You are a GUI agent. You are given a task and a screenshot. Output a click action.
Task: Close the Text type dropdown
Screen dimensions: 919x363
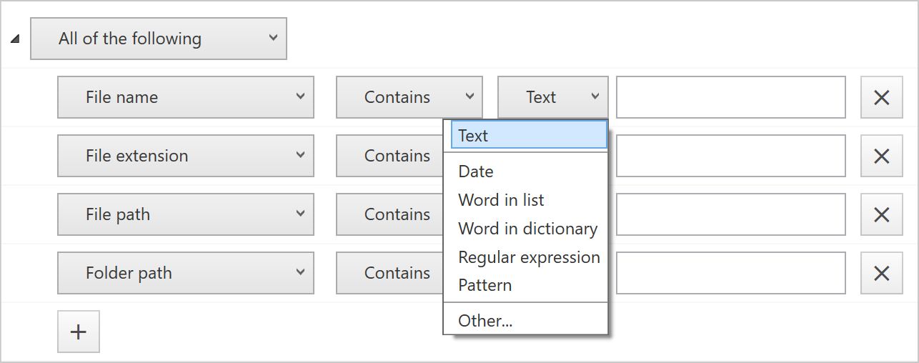tap(553, 97)
